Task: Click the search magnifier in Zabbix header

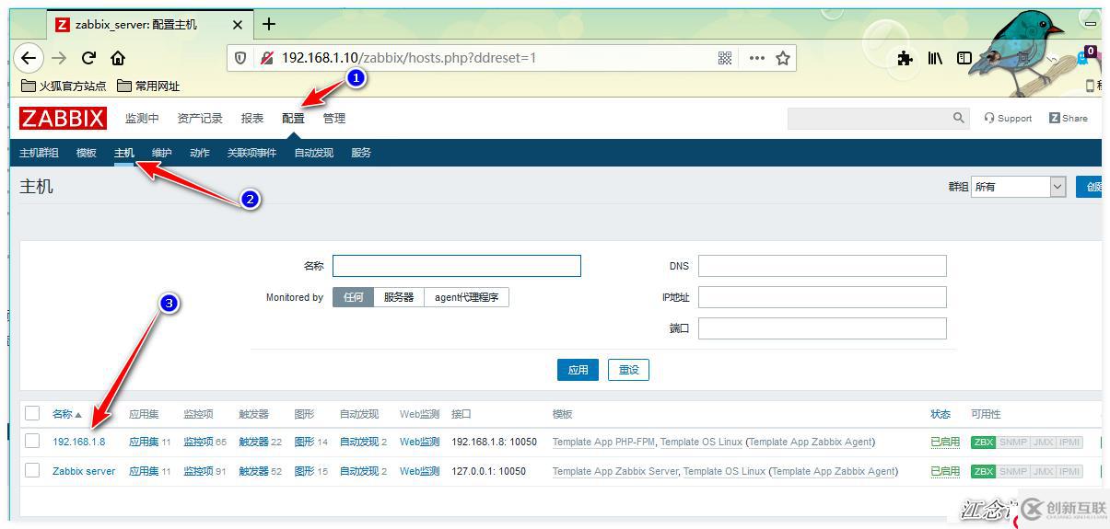Action: [x=959, y=118]
